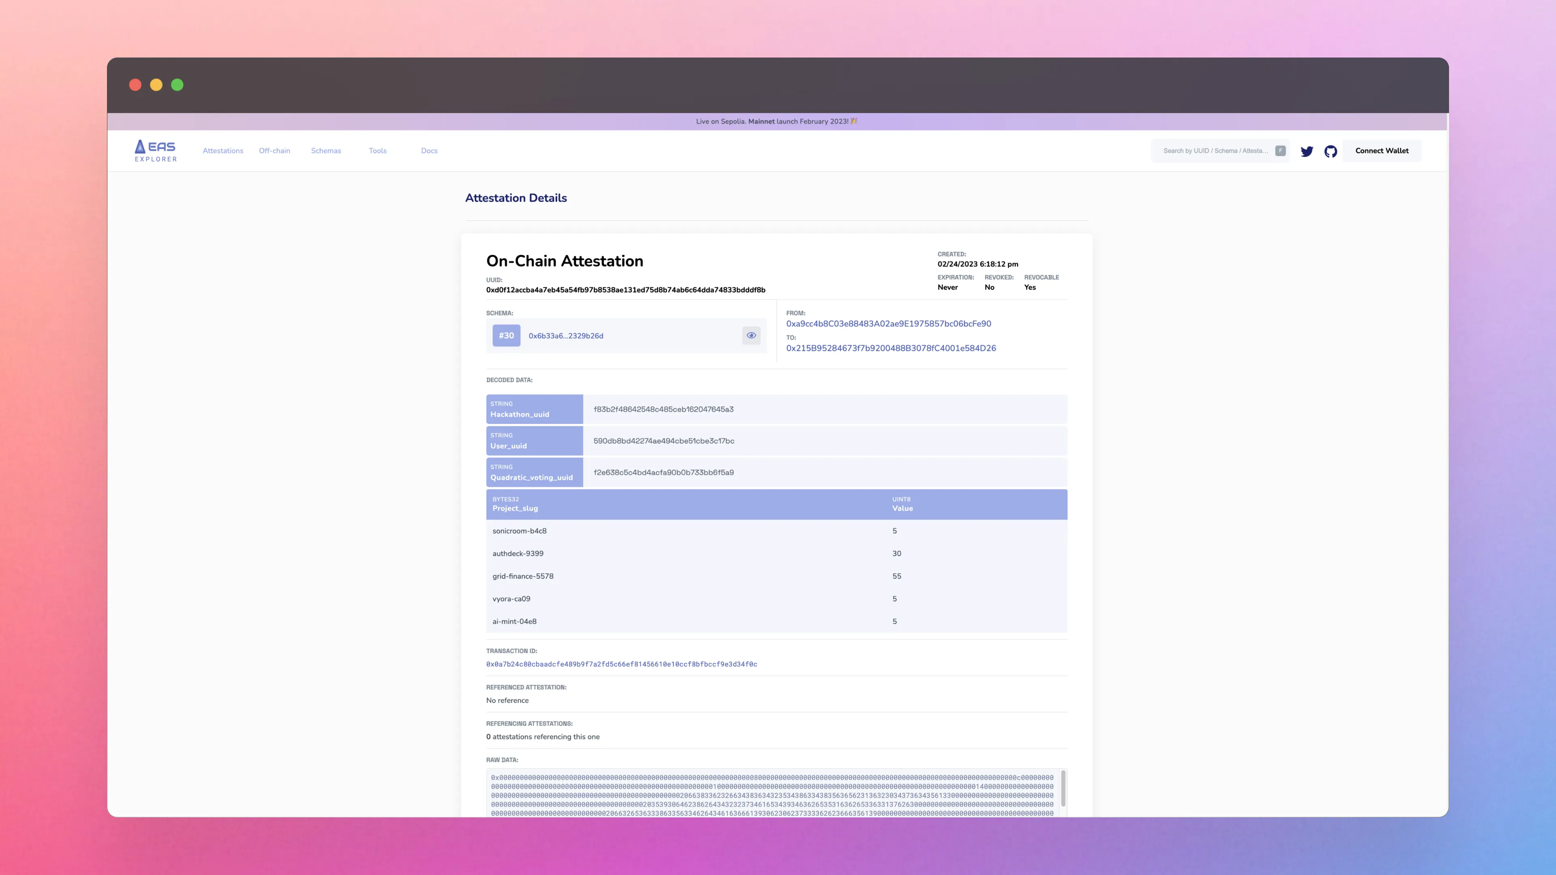Screen dimensions: 1556x875
Task: Click the authdeck-9399 project row
Action: [x=776, y=554]
